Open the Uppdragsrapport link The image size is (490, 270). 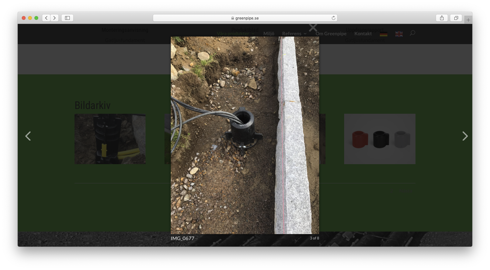coord(365,30)
